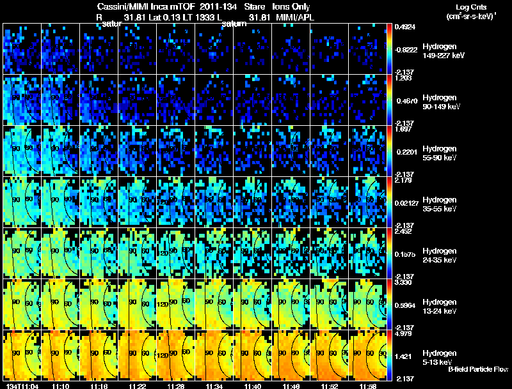Click the 11:28 time axis label
The height and width of the screenshot is (389, 512).
click(x=176, y=386)
